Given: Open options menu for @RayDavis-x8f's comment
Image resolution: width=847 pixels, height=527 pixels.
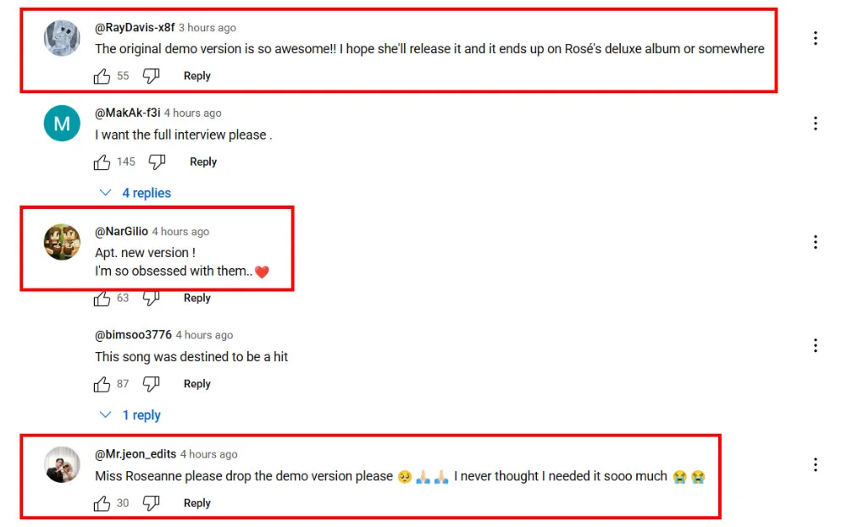Looking at the screenshot, I should (815, 38).
